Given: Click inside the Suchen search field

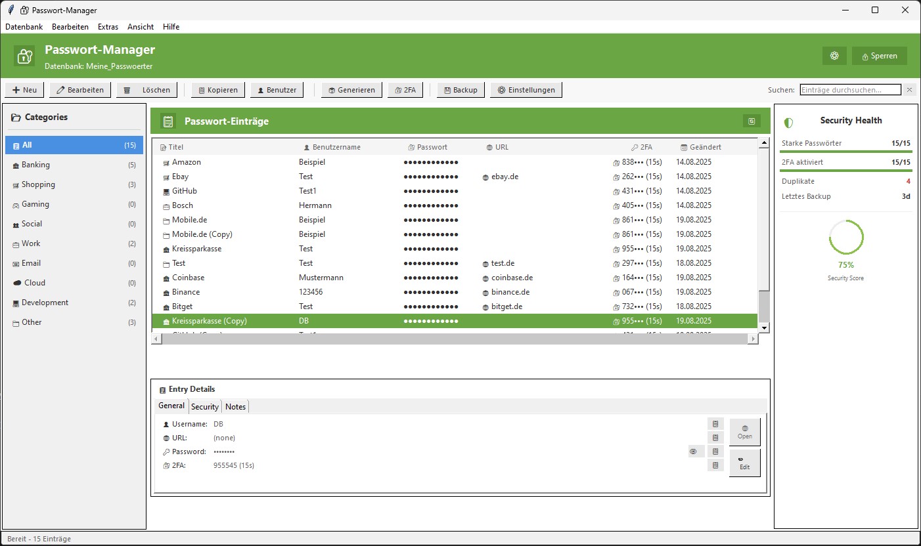Looking at the screenshot, I should pos(851,89).
